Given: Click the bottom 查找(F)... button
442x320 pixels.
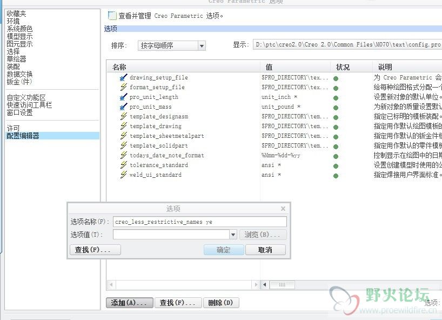Looking at the screenshot, I should pyautogui.click(x=178, y=303).
